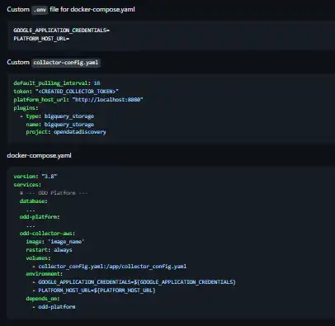Click the 'collector-config.yaml' inline code label

pos(66,63)
